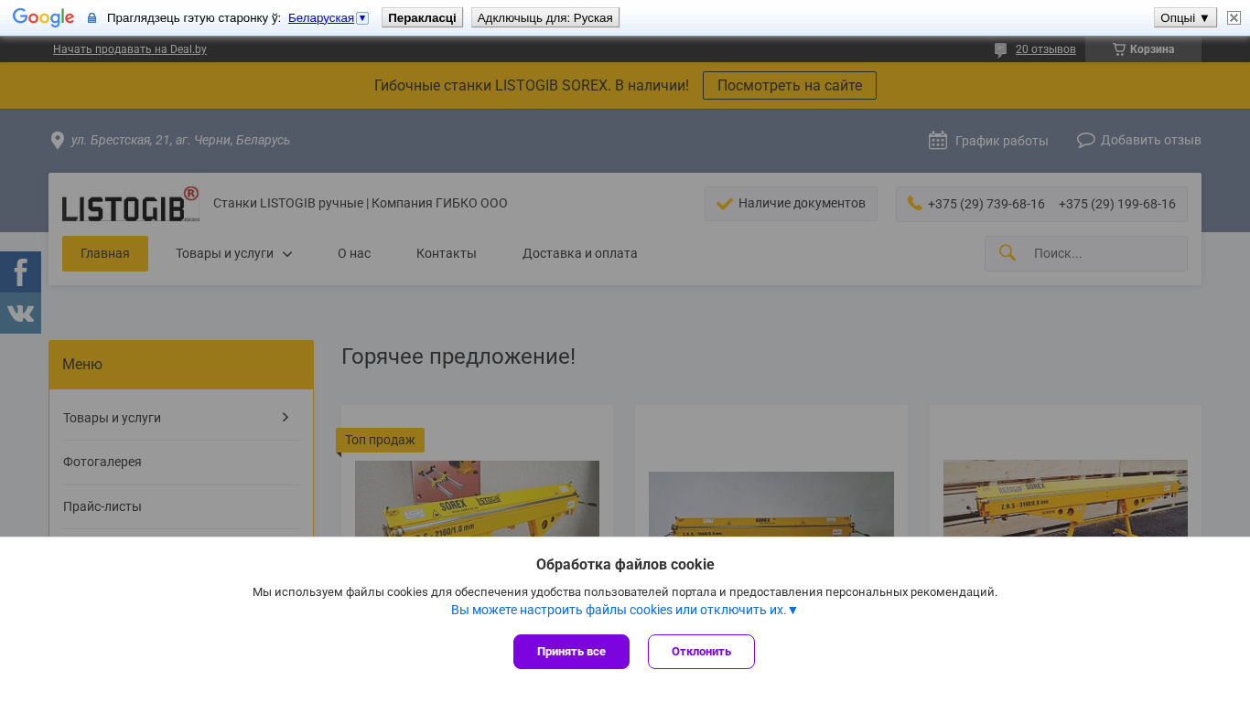This screenshot has width=1250, height=702.
Task: Click phone number +375 (29) 199-68-16
Action: coord(1117,204)
